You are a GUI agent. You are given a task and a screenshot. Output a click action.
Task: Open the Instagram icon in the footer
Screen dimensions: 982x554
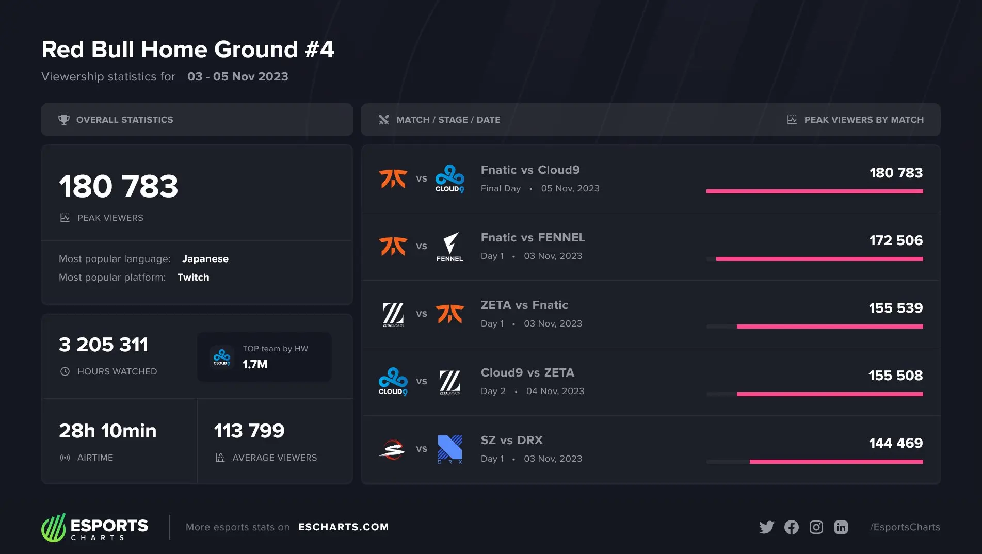point(816,527)
